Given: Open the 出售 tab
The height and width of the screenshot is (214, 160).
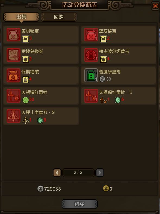Looking at the screenshot, I should [21, 17].
